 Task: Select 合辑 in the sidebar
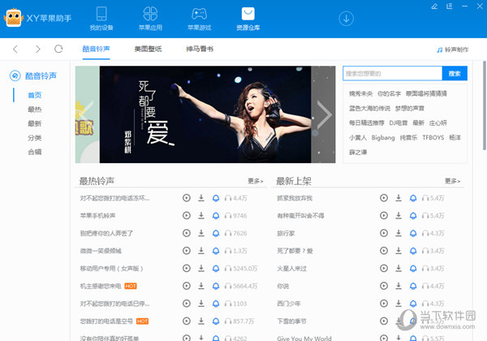tap(34, 152)
